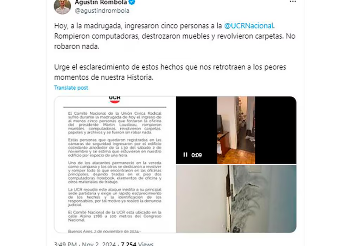The height and width of the screenshot is (246, 349).
Task: Open the three-dot more options menu
Action: coord(293,1)
